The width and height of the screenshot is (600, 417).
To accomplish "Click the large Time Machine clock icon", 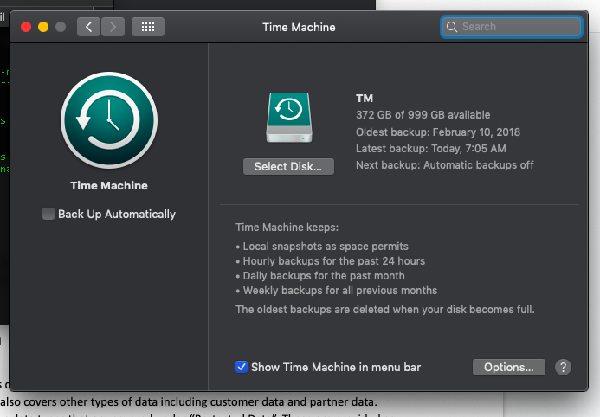I will click(109, 120).
